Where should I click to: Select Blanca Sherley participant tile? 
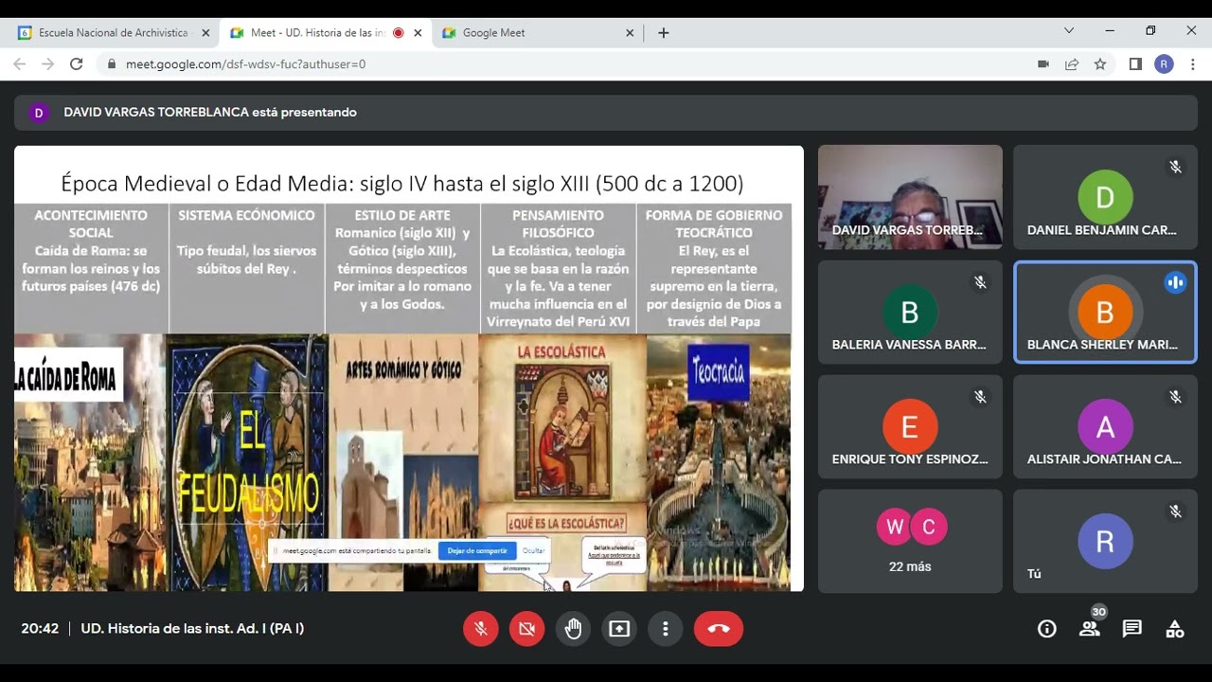click(1105, 313)
